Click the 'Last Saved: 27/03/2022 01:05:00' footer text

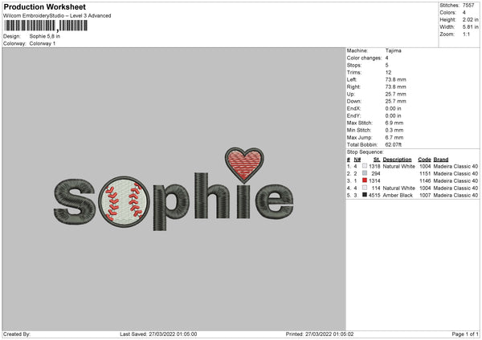tap(158, 334)
